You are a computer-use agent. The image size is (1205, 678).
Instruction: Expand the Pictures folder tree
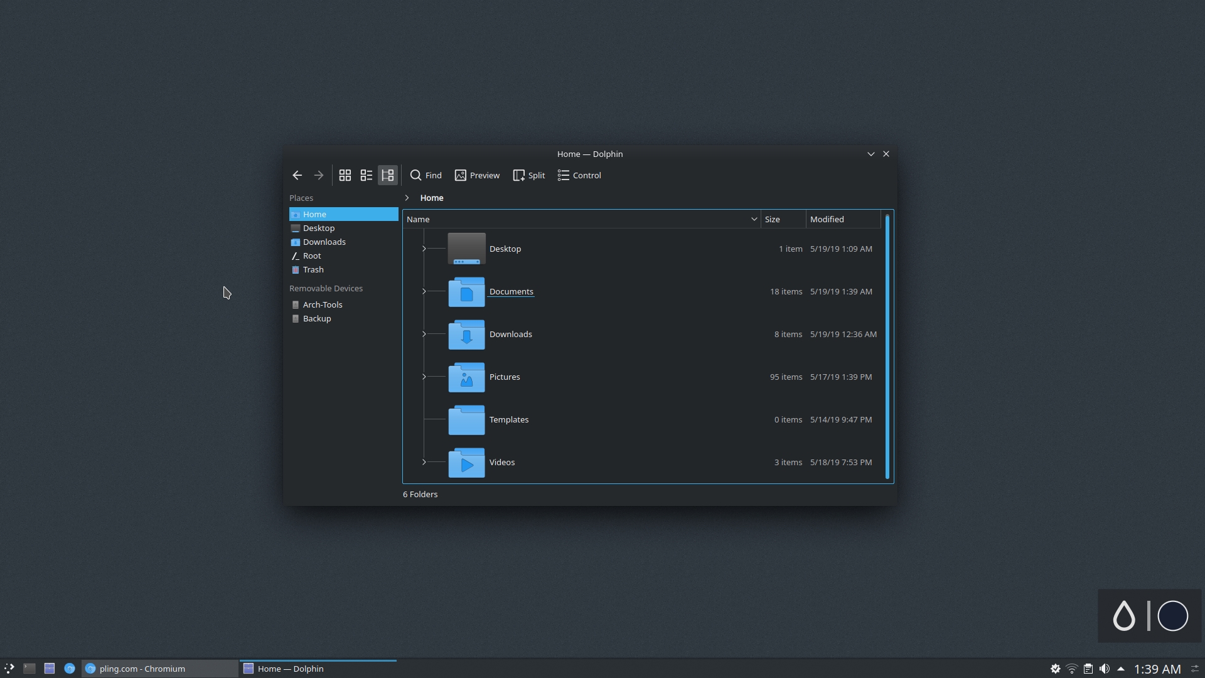point(424,377)
